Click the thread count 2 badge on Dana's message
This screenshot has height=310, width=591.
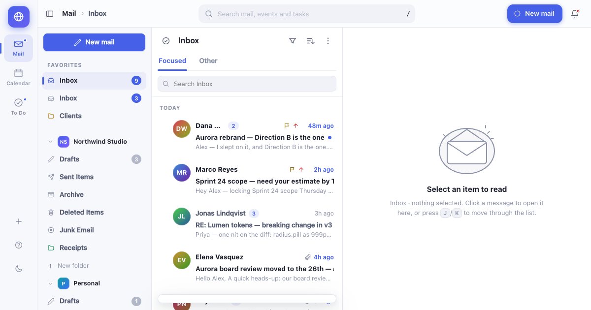234,126
